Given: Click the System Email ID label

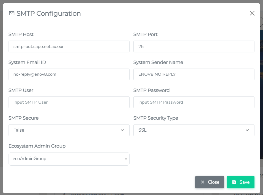Looking at the screenshot, I should coord(27,63).
